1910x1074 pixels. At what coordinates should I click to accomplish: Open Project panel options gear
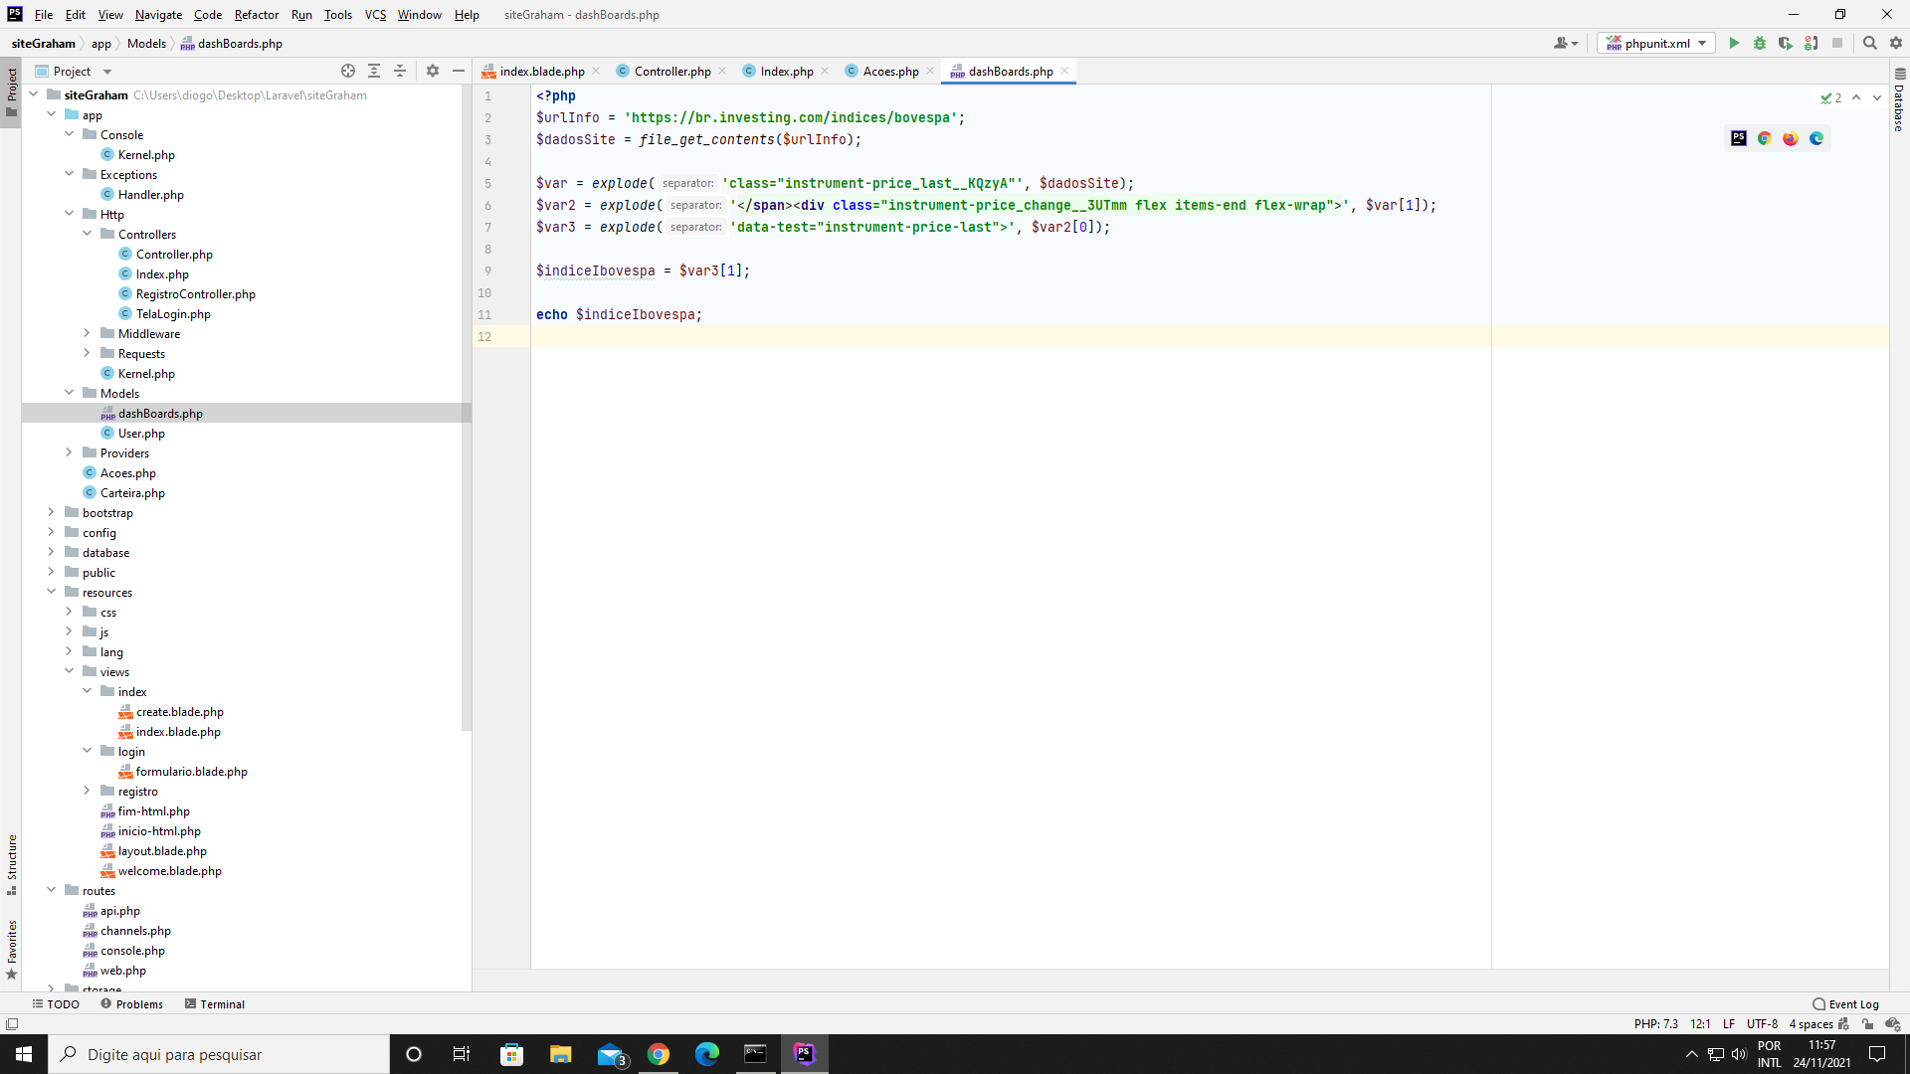[x=433, y=71]
